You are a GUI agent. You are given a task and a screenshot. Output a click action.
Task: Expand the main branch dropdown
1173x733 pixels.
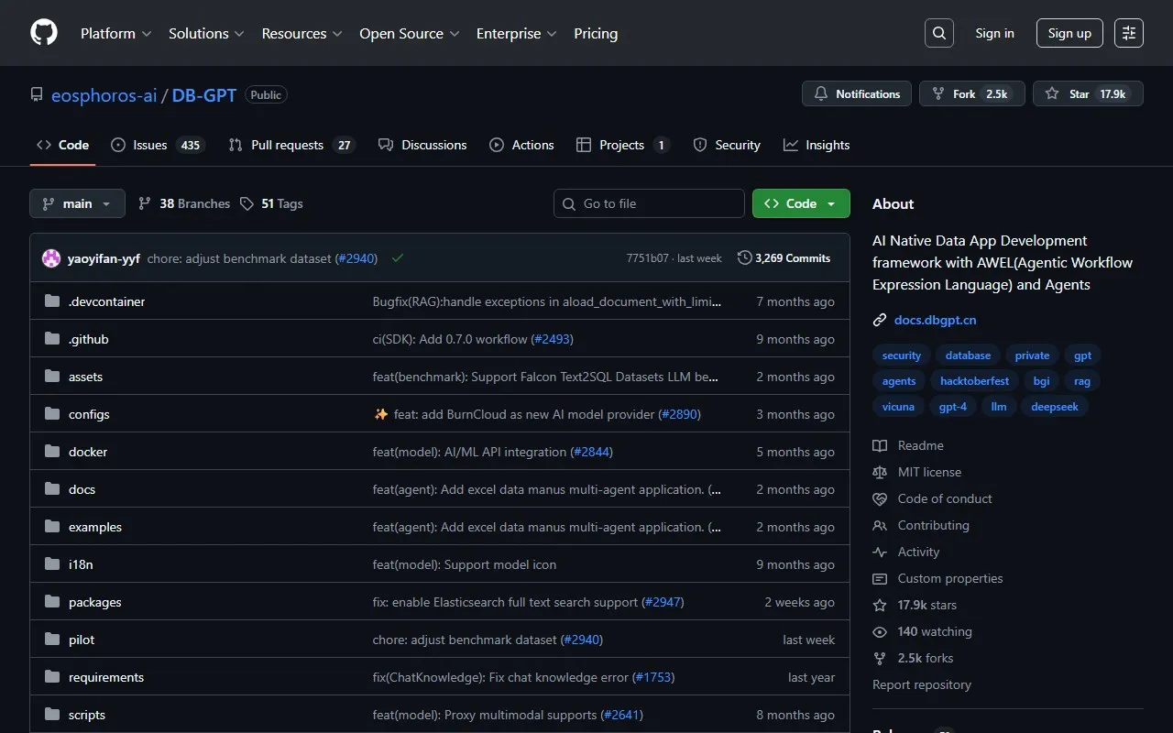tap(77, 203)
